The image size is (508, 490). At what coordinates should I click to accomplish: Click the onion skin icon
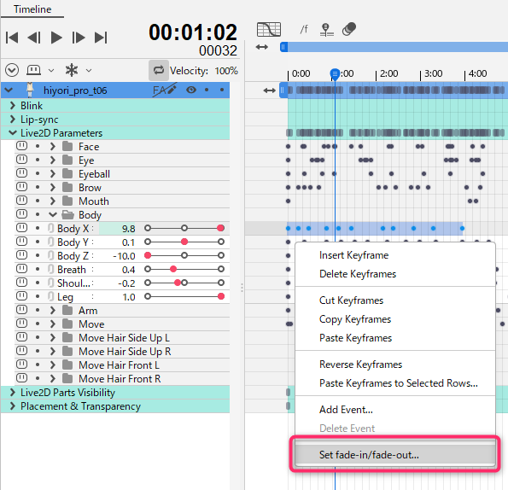(349, 30)
